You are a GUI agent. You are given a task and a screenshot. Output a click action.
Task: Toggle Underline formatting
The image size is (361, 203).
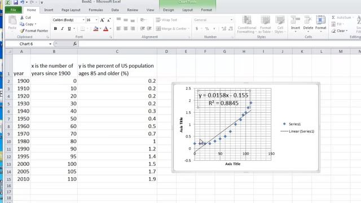click(69, 29)
